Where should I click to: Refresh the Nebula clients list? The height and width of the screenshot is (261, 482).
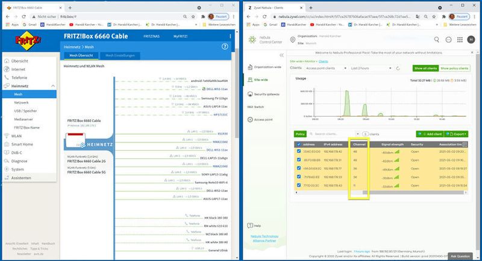(x=398, y=69)
